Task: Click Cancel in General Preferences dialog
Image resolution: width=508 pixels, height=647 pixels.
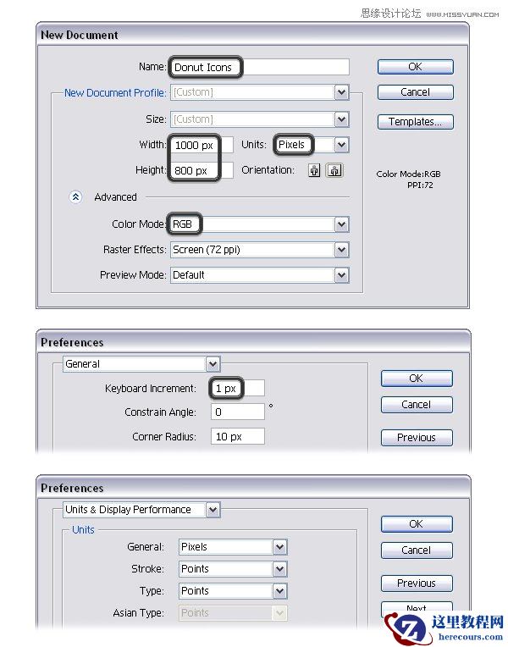Action: point(417,405)
